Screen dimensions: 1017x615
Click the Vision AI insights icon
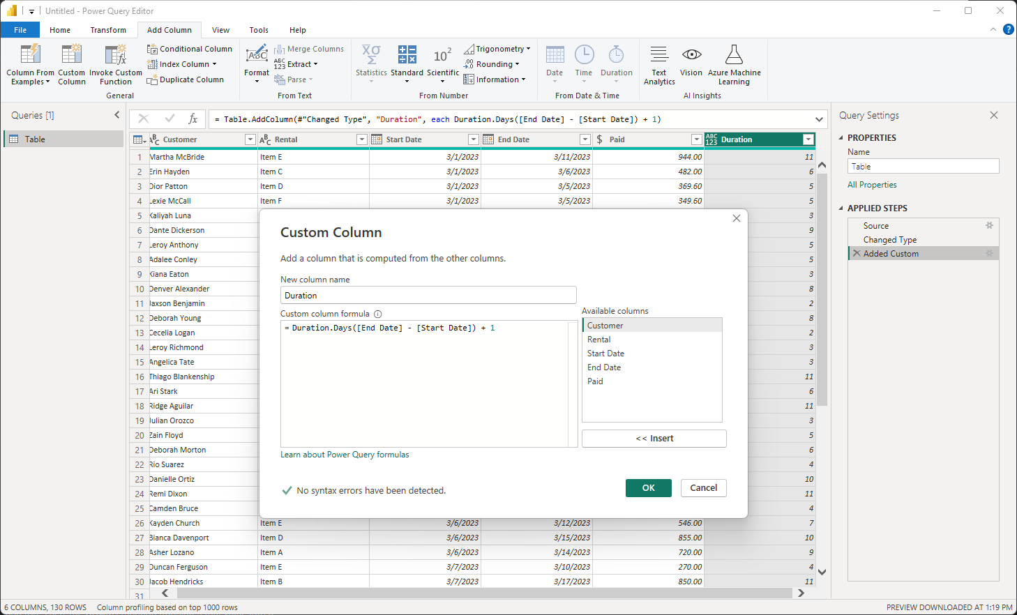point(691,55)
